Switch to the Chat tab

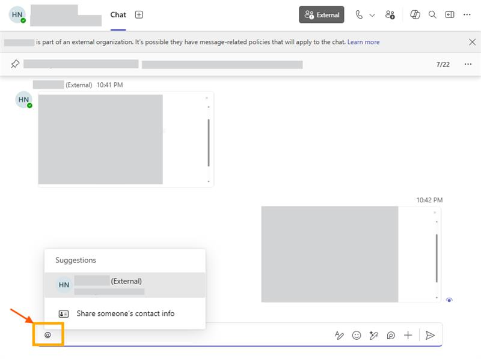pyautogui.click(x=118, y=14)
